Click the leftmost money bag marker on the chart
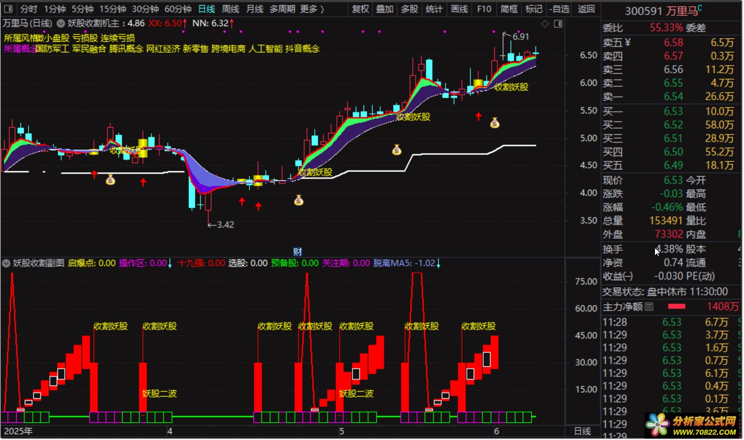The height and width of the screenshot is (440, 744). [x=110, y=180]
